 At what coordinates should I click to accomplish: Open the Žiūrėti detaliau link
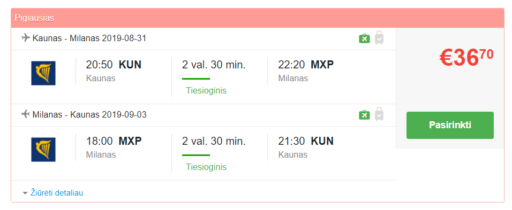click(x=57, y=193)
